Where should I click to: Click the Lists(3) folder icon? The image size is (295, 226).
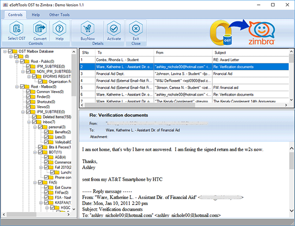coord(51,137)
